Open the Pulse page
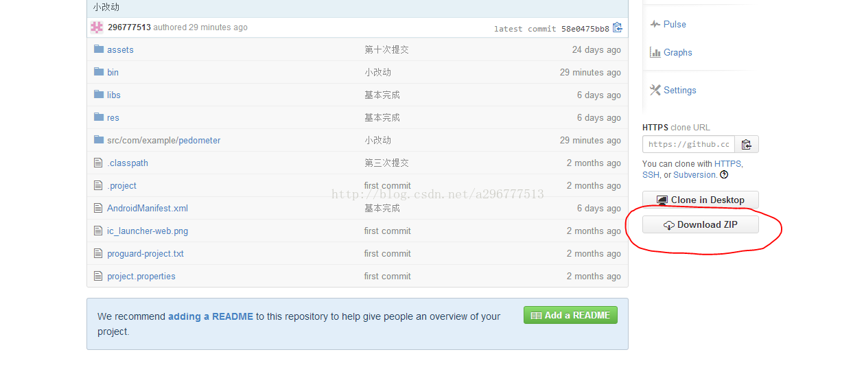 point(675,24)
